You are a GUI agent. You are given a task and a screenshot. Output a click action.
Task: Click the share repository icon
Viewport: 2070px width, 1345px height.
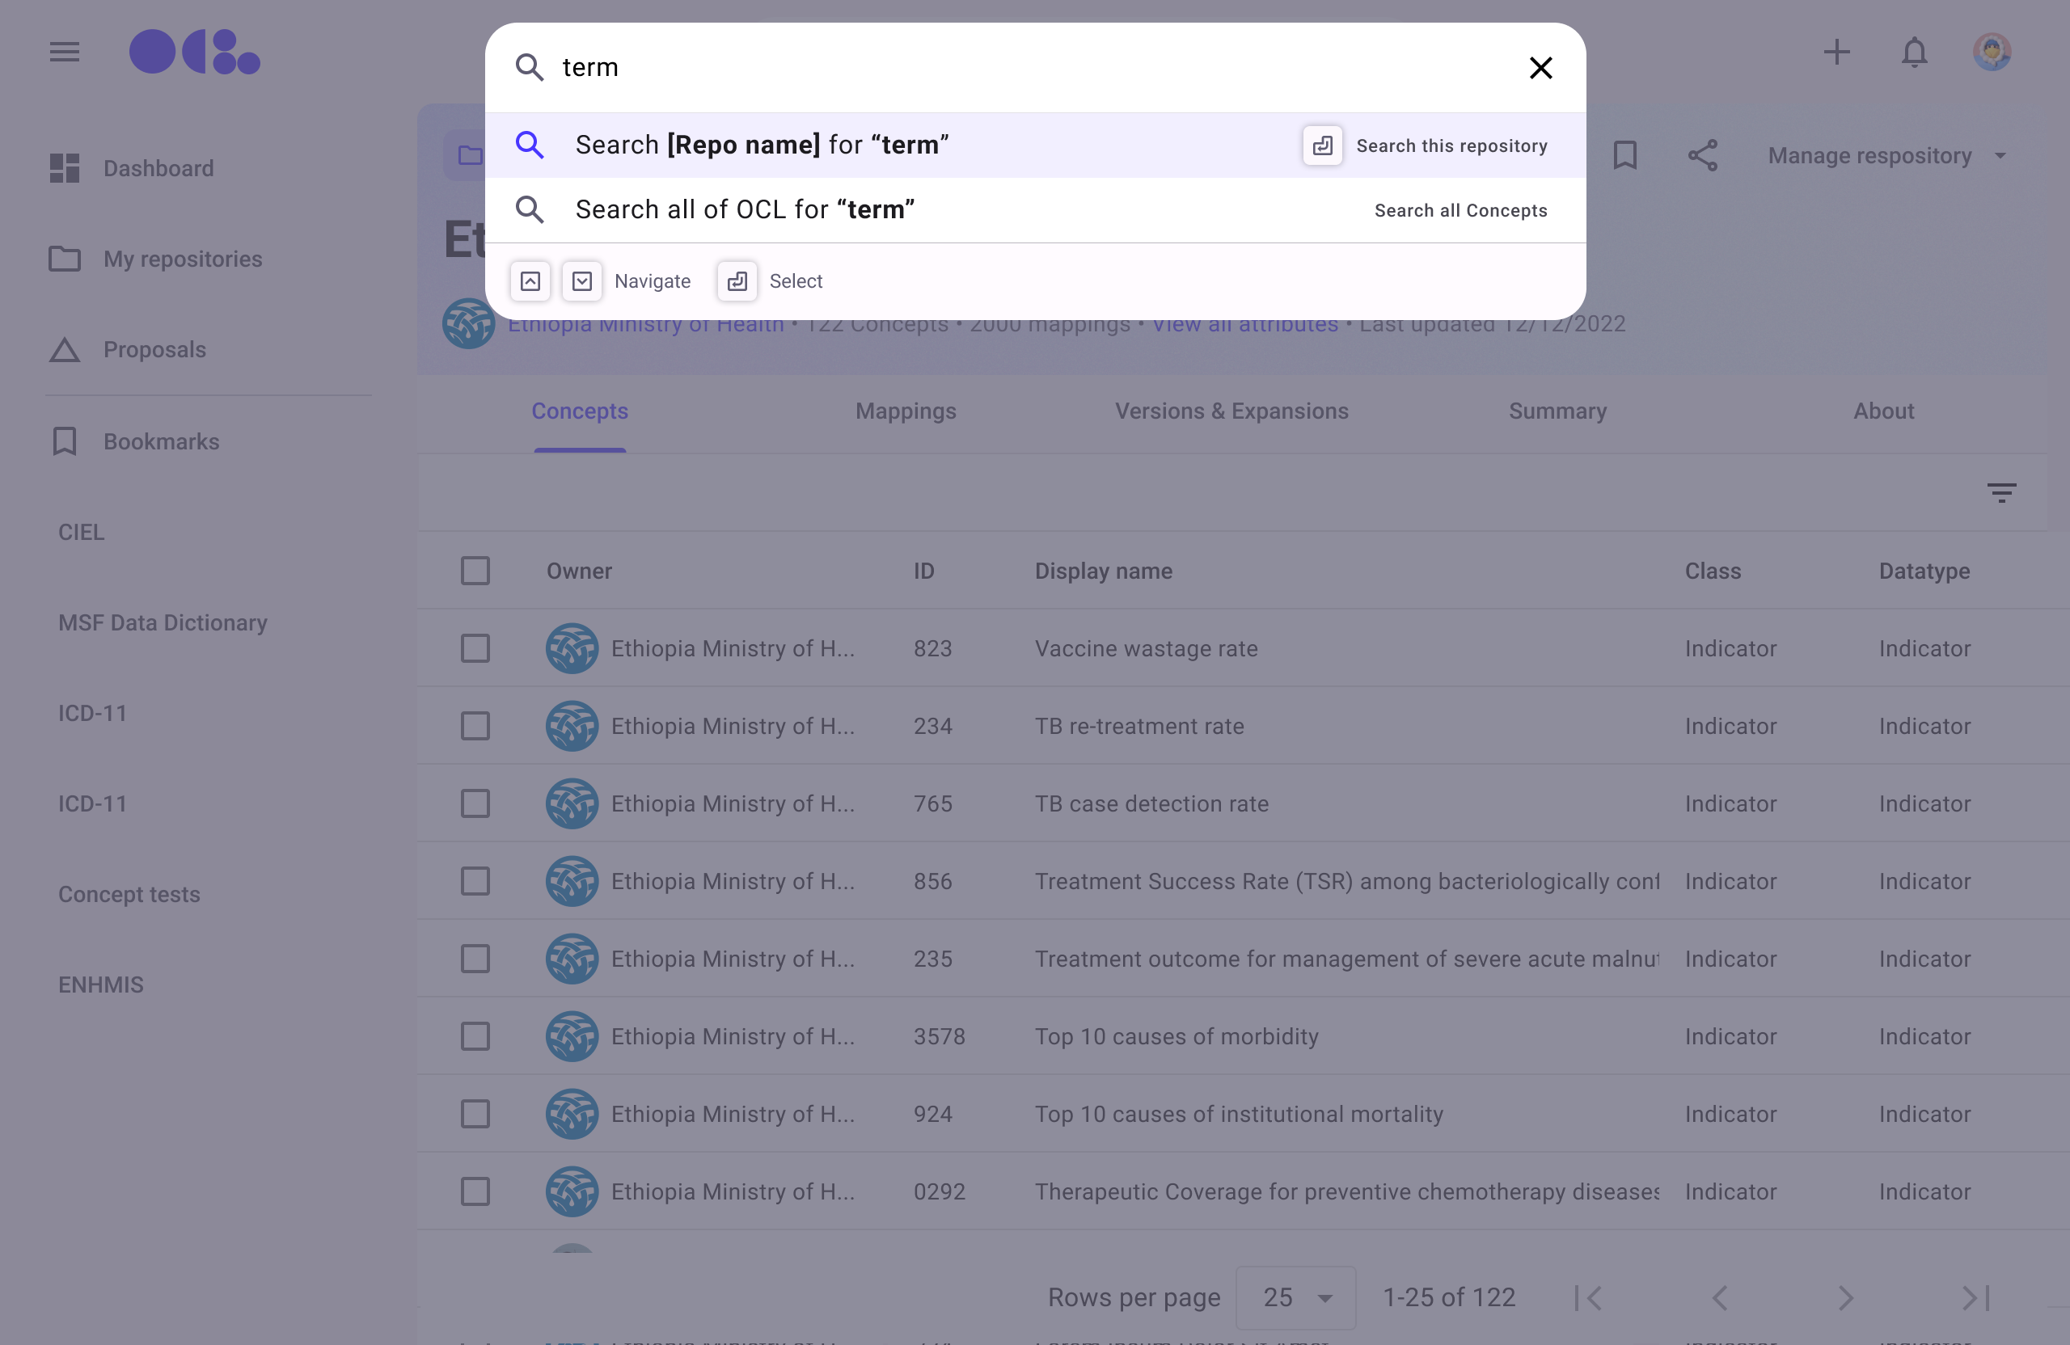point(1702,156)
